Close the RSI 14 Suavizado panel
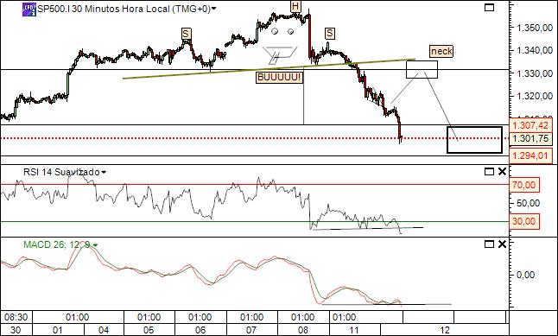The image size is (558, 336). click(x=502, y=172)
